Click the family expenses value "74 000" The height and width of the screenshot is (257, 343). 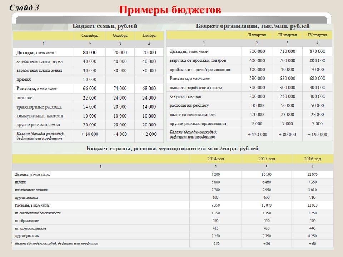[120, 88]
